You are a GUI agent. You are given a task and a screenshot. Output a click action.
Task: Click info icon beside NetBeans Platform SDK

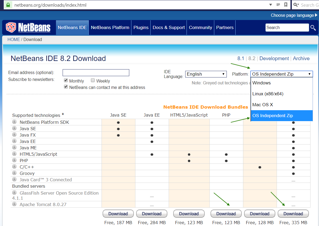click(14, 122)
